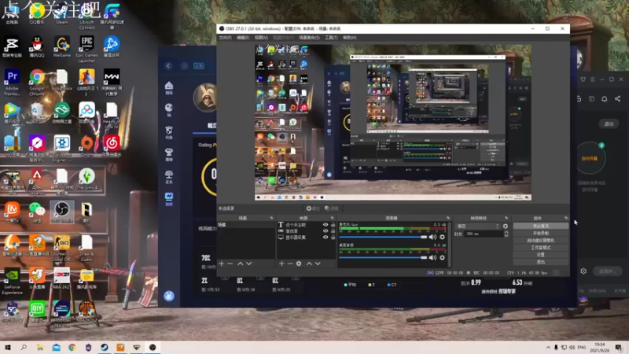Toggle visibility of 显示器采集 source
The image size is (629, 354).
[x=326, y=238]
